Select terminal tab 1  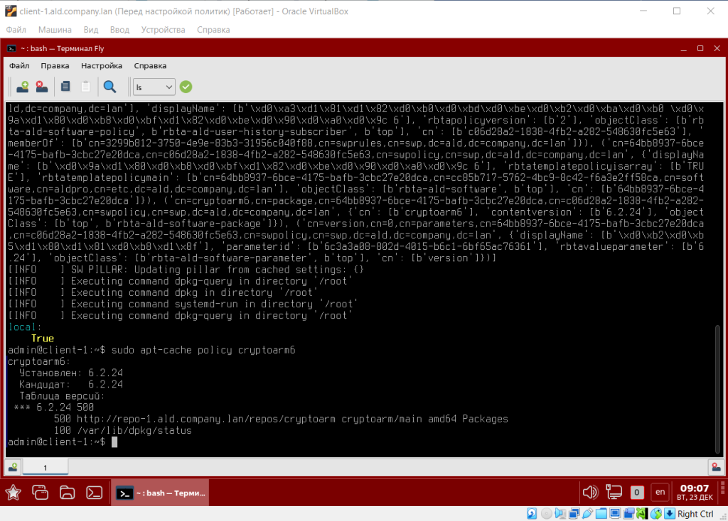coord(45,467)
